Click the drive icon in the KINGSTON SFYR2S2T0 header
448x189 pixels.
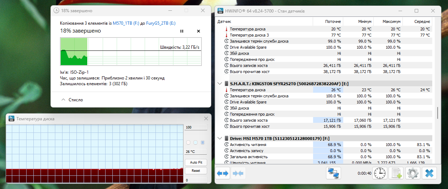pos(227,83)
